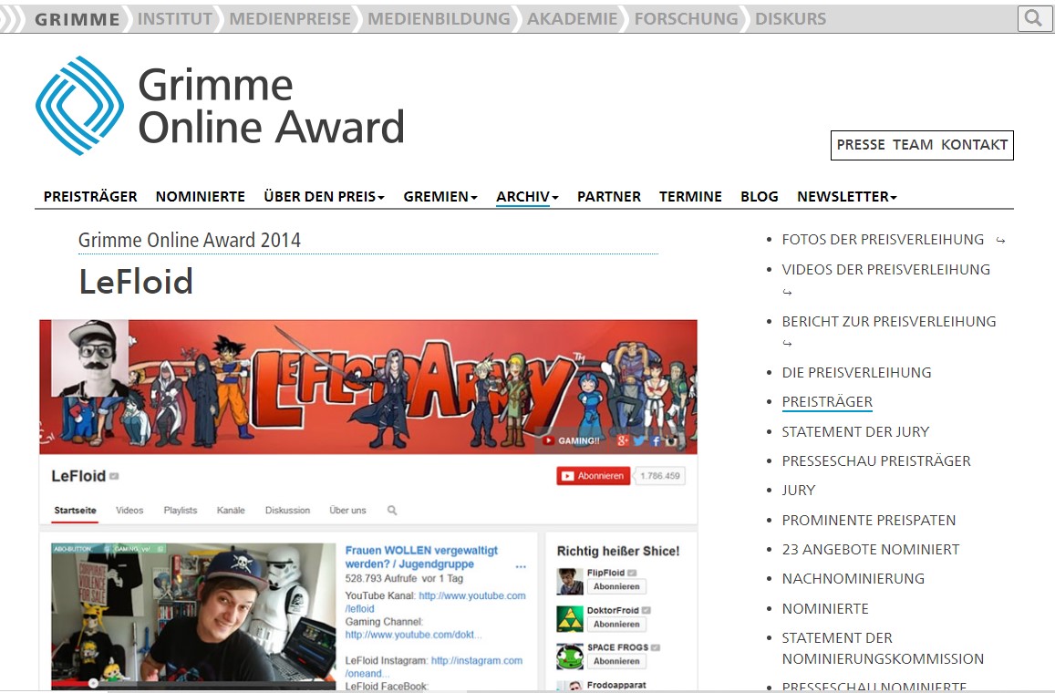Click the NOMINIERTE sidebar link

tap(825, 609)
